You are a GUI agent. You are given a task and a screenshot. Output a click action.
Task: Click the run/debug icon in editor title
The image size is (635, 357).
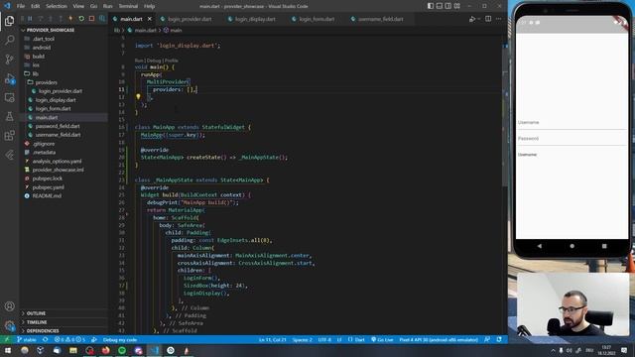click(472, 19)
